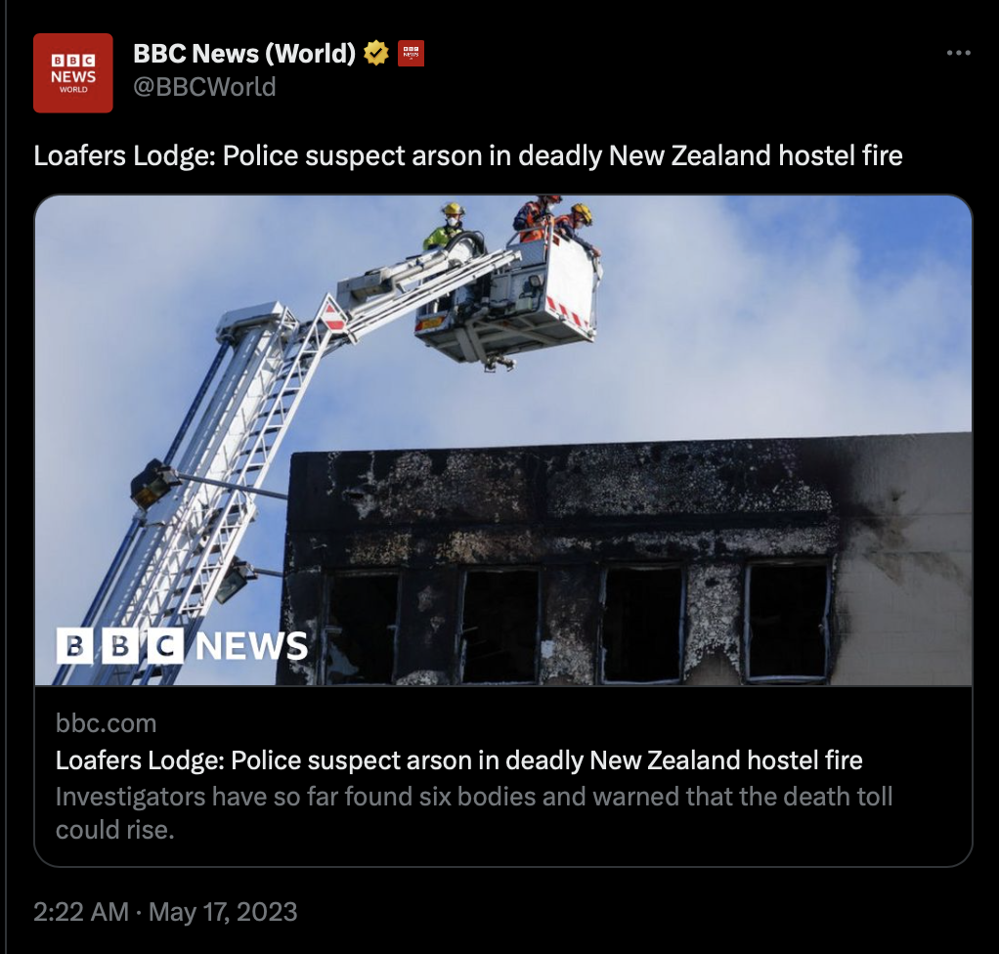The height and width of the screenshot is (954, 999).
Task: Click the 2:22 AM timestamp
Action: coord(81,912)
